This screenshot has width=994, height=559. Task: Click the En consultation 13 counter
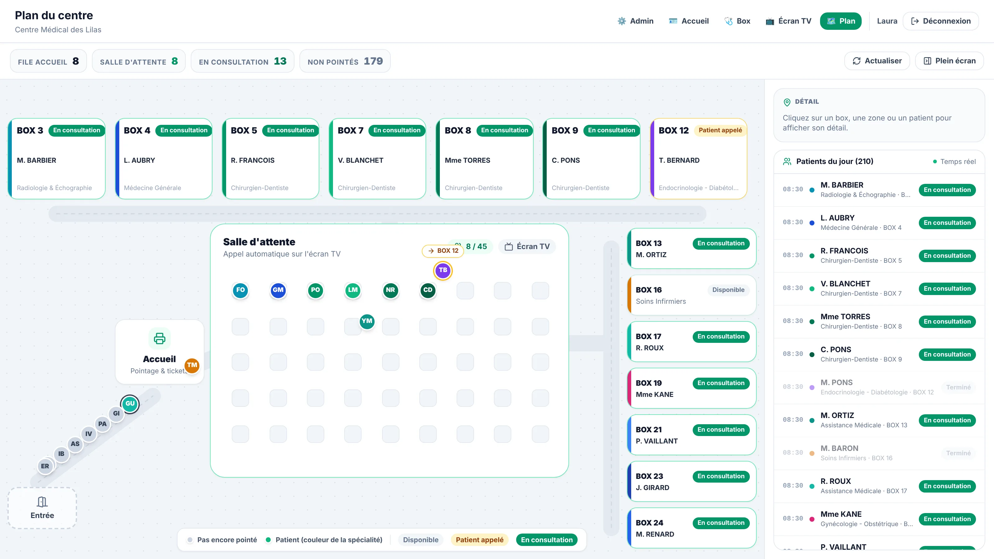click(242, 61)
